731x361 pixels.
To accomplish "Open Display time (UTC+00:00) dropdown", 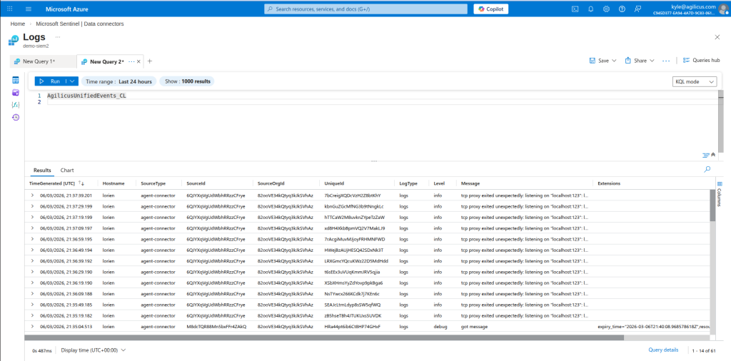I will (94, 350).
